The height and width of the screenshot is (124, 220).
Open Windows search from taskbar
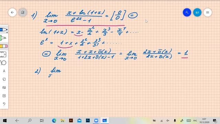coord(30,121)
